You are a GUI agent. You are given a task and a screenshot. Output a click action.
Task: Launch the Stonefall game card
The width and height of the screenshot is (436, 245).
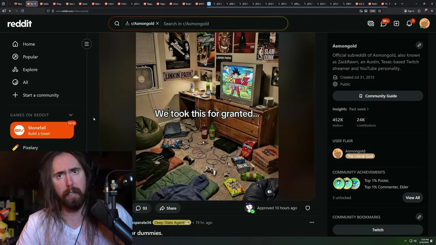tap(42, 130)
